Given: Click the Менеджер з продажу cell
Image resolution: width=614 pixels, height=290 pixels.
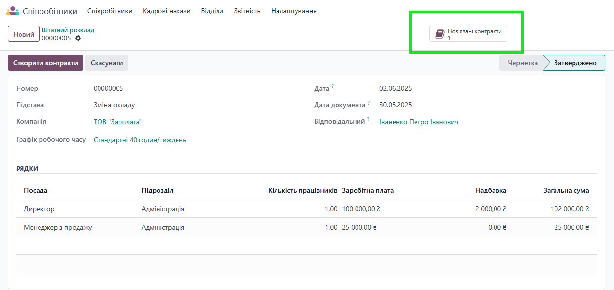Looking at the screenshot, I should 58,227.
